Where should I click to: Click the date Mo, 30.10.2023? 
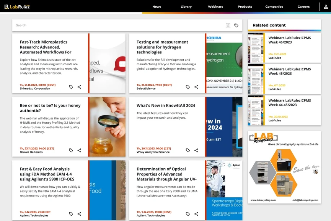[278, 117]
